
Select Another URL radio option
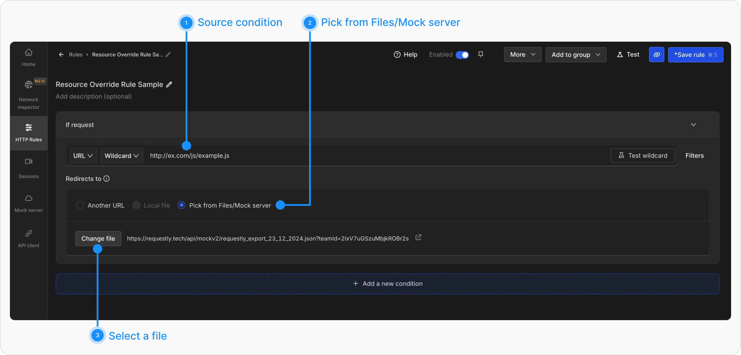(x=80, y=205)
